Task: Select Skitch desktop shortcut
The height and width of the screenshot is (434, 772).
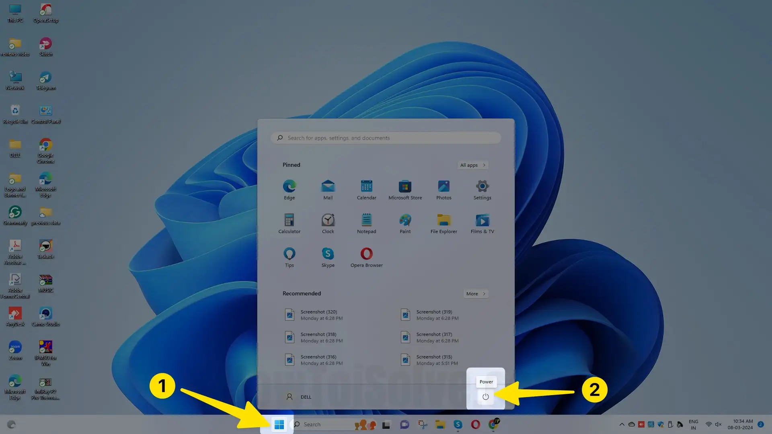Action: pos(46,47)
